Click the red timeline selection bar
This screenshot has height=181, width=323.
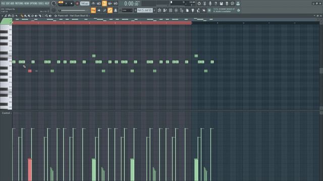pyautogui.click(x=102, y=23)
